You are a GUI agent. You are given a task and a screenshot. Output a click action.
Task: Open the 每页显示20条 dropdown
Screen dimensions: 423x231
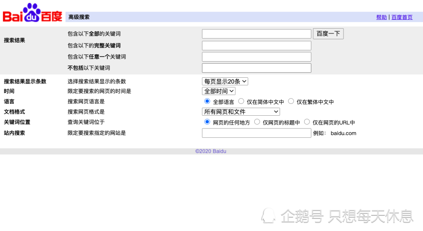(x=225, y=82)
